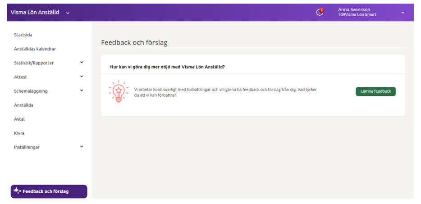Expand the Anna Svensson user menu chevron
421x204 pixels.
pyautogui.click(x=403, y=12)
